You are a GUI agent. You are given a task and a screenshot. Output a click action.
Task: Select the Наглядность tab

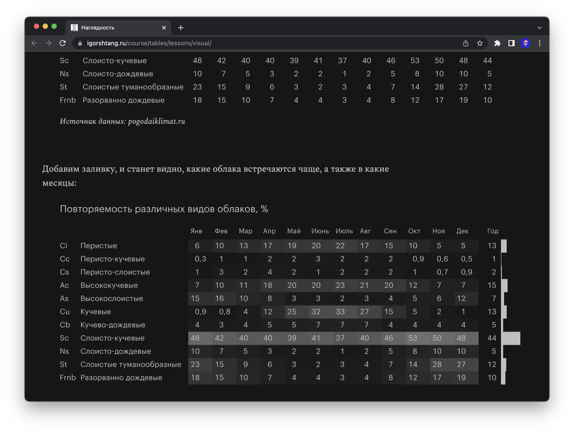tap(118, 28)
